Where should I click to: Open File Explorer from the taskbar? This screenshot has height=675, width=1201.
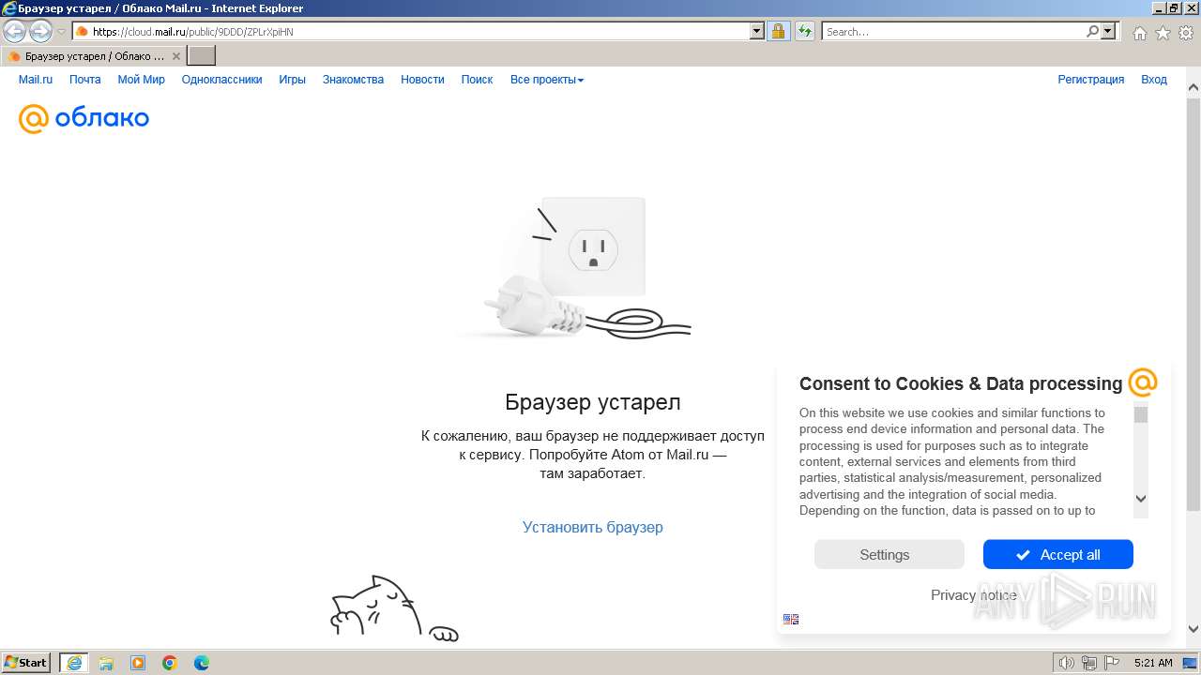106,663
